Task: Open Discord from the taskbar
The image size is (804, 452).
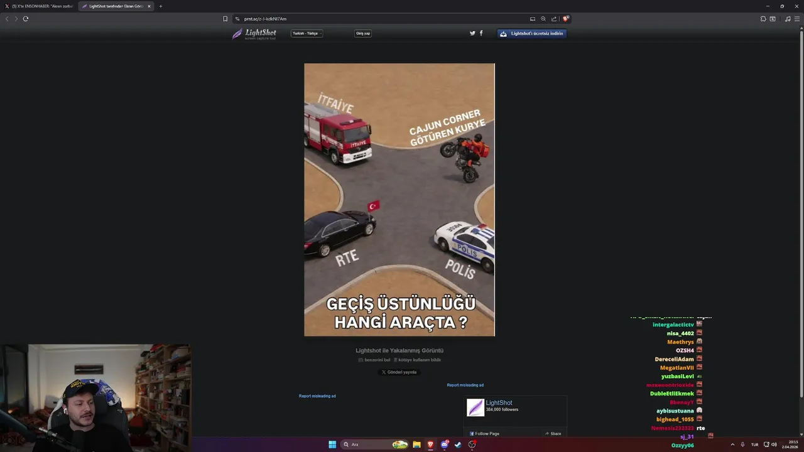Action: [x=445, y=444]
